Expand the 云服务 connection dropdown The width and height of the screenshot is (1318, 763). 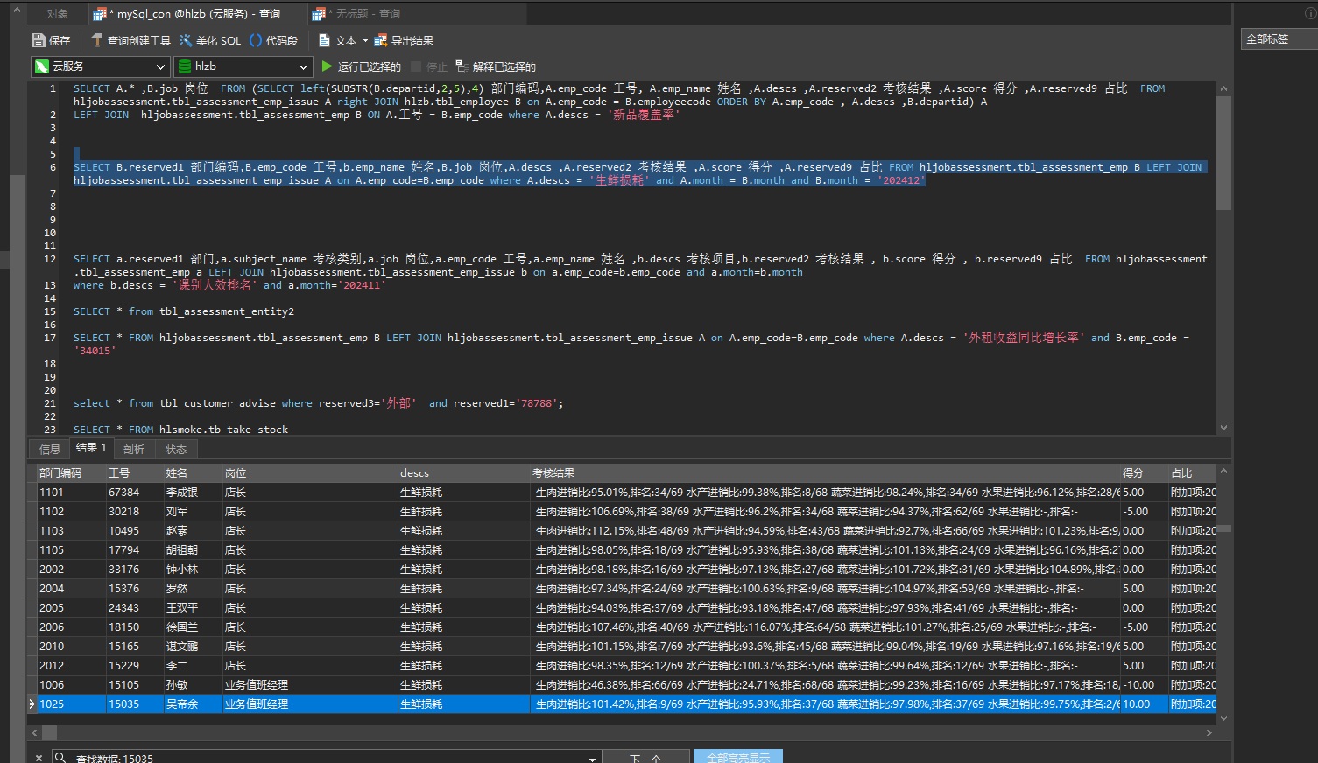(160, 66)
